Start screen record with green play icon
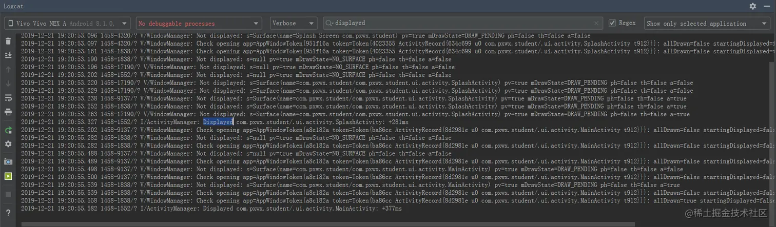Viewport: 776px width, 227px height. 8,176
